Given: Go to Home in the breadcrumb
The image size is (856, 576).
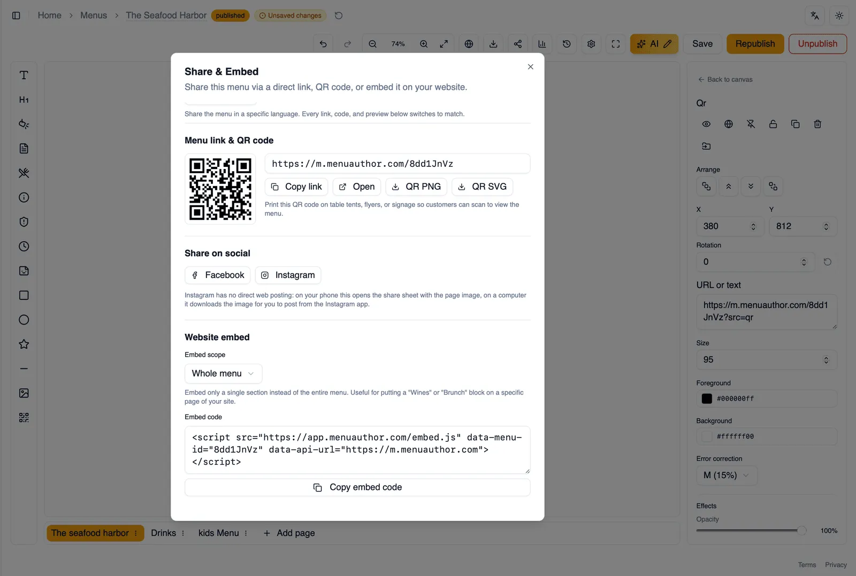Looking at the screenshot, I should pos(49,16).
